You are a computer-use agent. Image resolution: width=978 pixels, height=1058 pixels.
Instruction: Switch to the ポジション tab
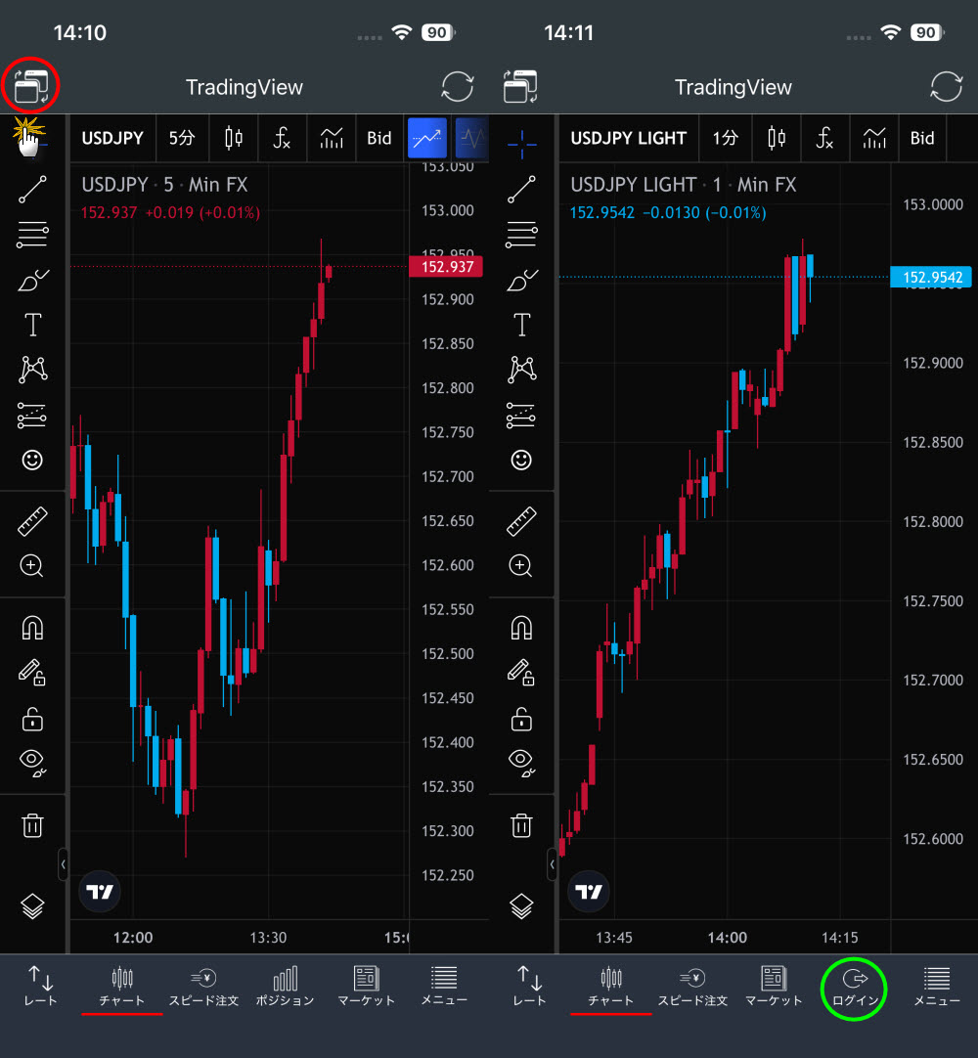pyautogui.click(x=285, y=986)
